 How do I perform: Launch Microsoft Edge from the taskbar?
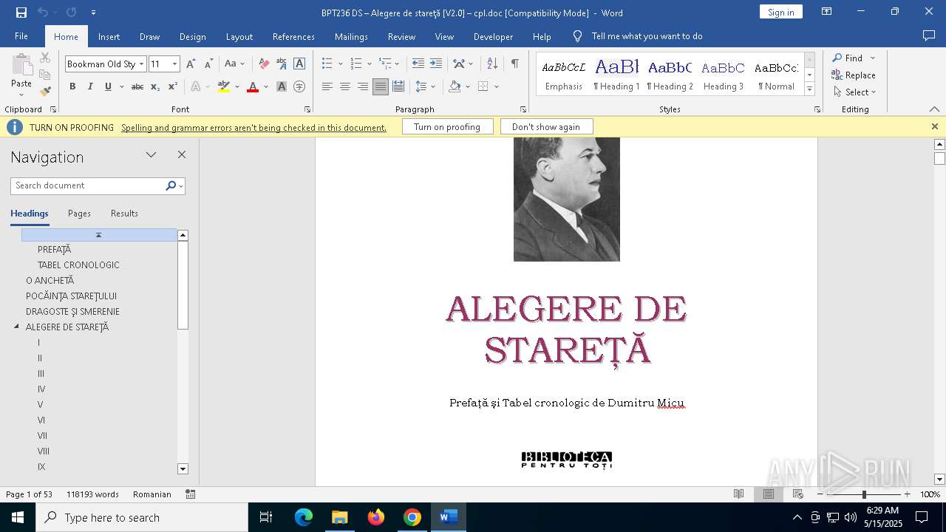[x=304, y=517]
